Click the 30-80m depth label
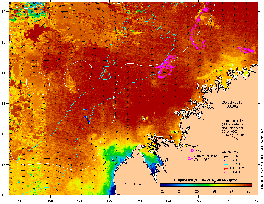264x204 pixels. point(235,160)
